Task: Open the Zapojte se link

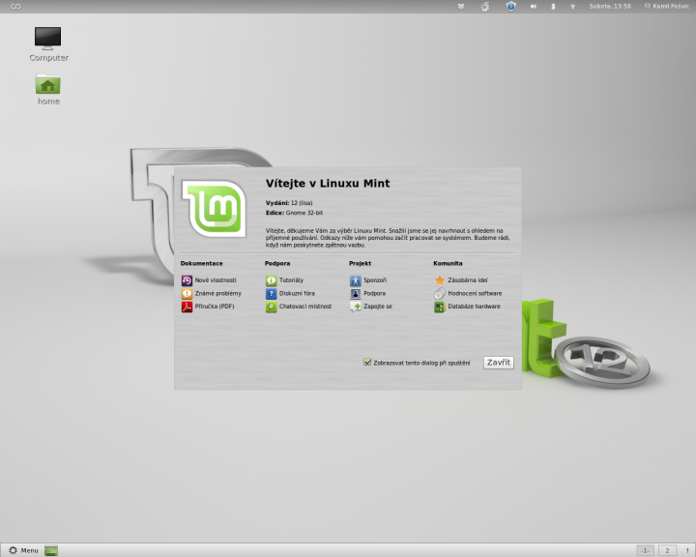Action: 377,307
